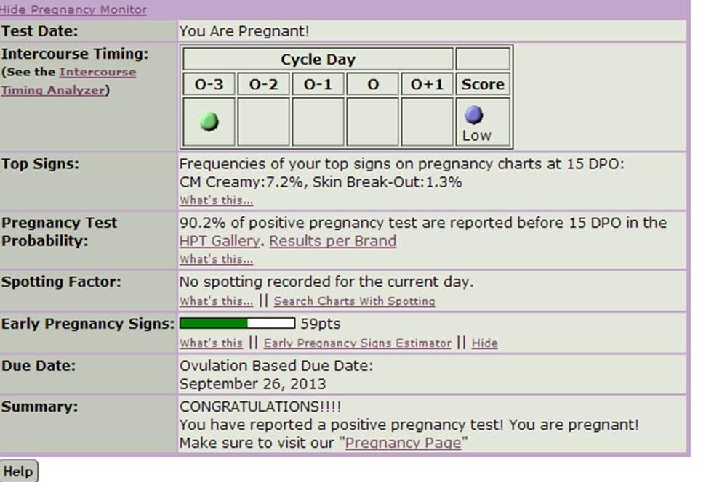Click the Early Pregnancy Signs progress bar

click(237, 323)
